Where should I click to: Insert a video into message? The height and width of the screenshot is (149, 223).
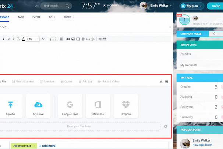78,39
